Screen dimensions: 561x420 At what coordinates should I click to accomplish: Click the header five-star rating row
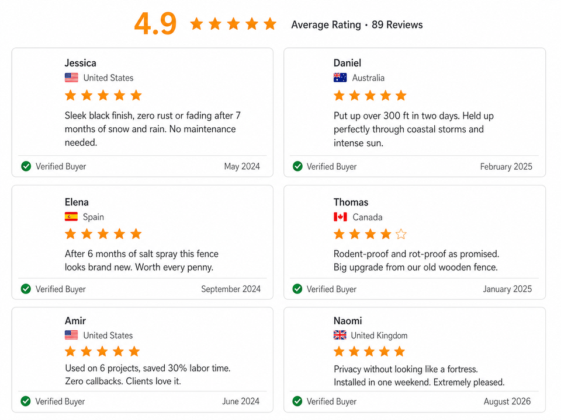click(233, 24)
